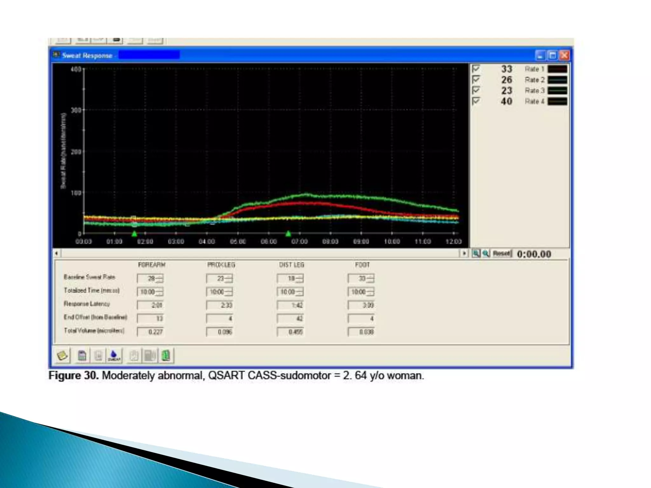The height and width of the screenshot is (488, 651).
Task: Disable the Rate 4 trace checkbox
Action: 476,101
